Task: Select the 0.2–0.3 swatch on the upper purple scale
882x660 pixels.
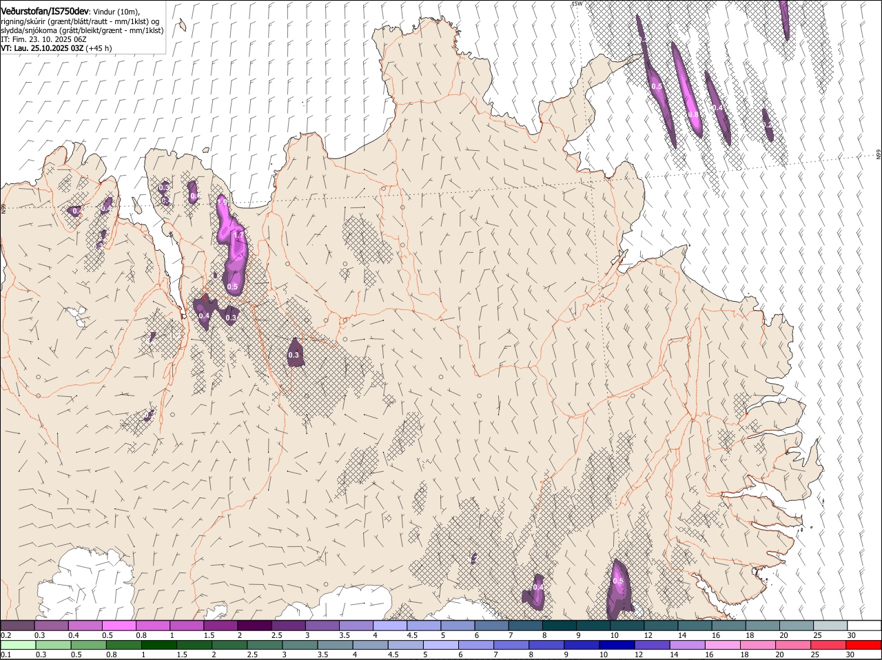Action: pos(17,626)
